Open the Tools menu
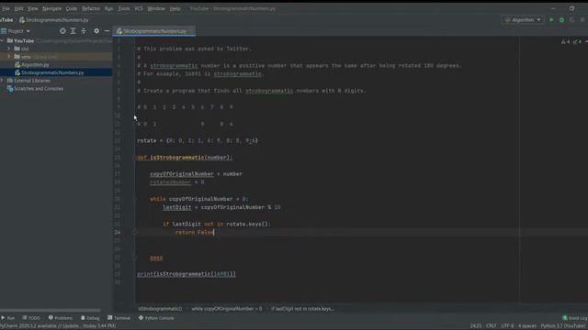The height and width of the screenshot is (330, 588). pos(124,8)
